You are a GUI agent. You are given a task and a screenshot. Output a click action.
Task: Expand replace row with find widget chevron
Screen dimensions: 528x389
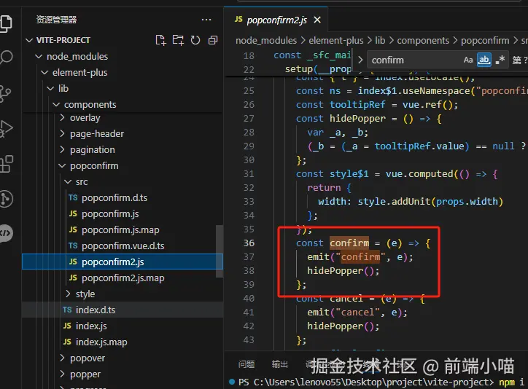(360, 60)
